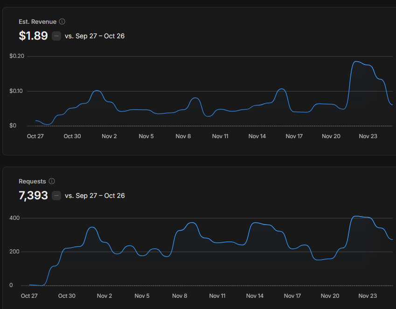This screenshot has width=396, height=309.
Task: Click the 7,393 requests total
Action: pos(33,196)
